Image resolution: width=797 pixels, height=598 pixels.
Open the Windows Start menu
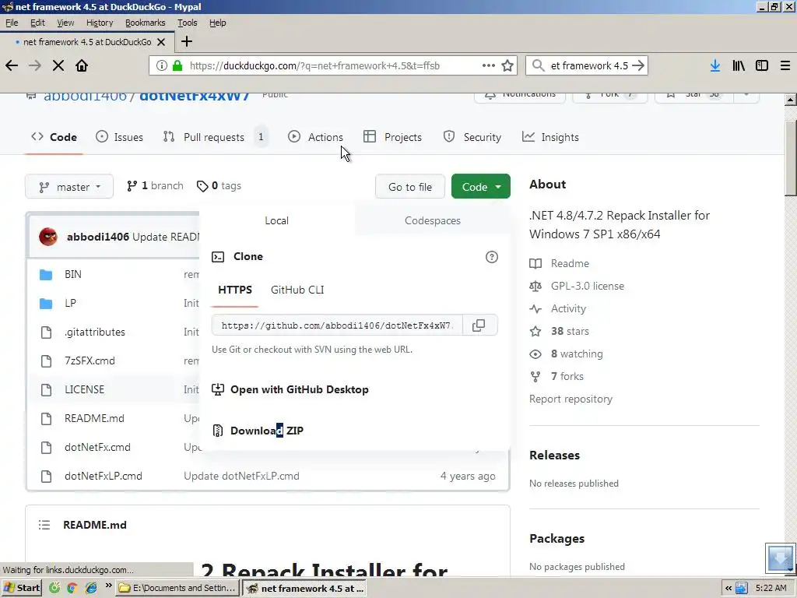click(x=21, y=589)
